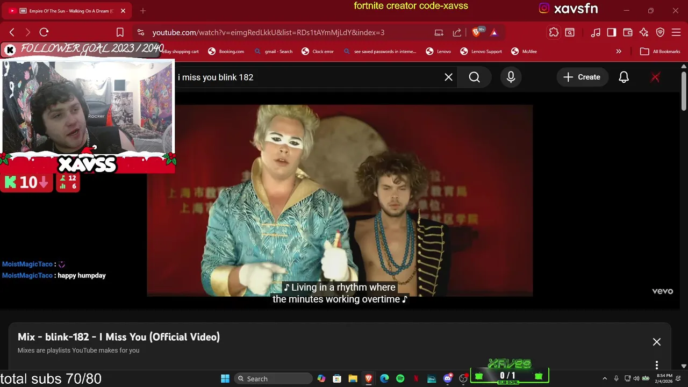This screenshot has height=387, width=688.
Task: Open tab search icon in toolbar
Action: click(570, 32)
